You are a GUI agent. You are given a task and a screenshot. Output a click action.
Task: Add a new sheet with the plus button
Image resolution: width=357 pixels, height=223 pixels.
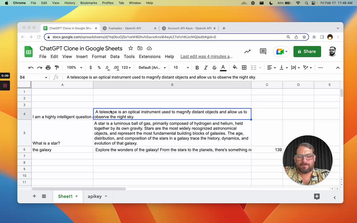[x=34, y=196]
